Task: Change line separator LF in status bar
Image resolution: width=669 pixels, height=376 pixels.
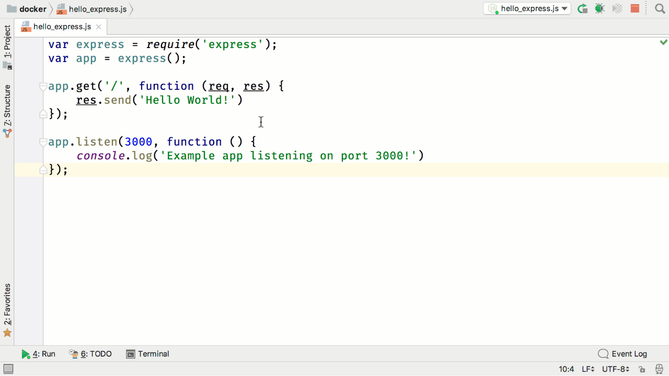Action: tap(588, 369)
